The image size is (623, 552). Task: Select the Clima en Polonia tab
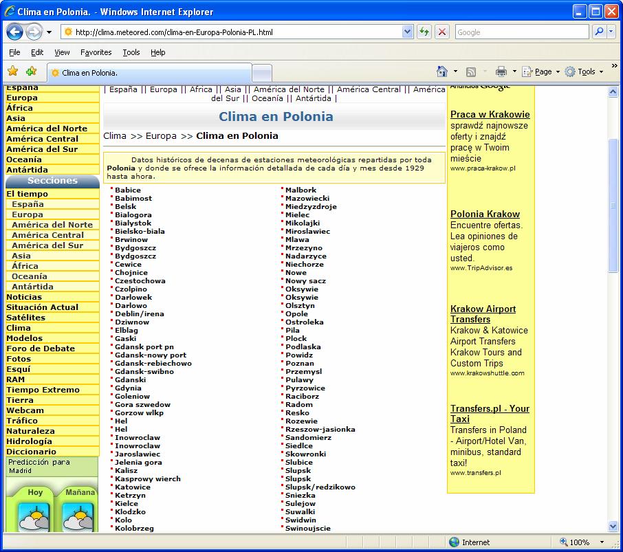click(x=149, y=73)
